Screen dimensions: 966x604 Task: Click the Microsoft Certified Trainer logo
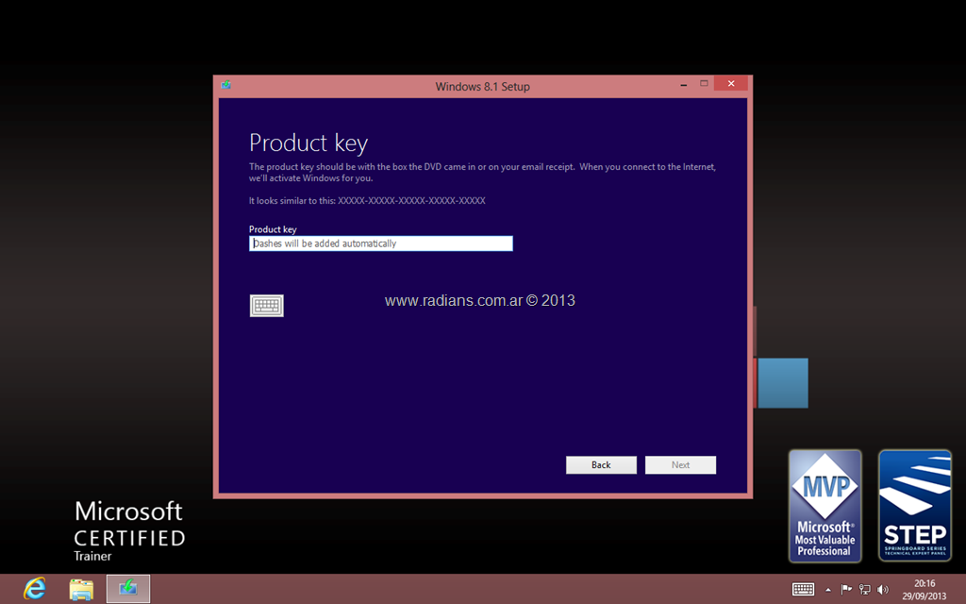(x=129, y=530)
